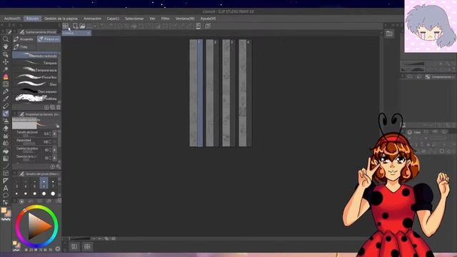Select the Gradient tool in toolbar
457x257 pixels.
[x=6, y=158]
